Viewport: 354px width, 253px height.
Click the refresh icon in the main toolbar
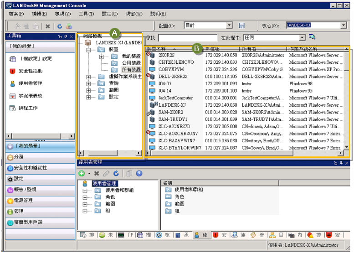pos(60,26)
